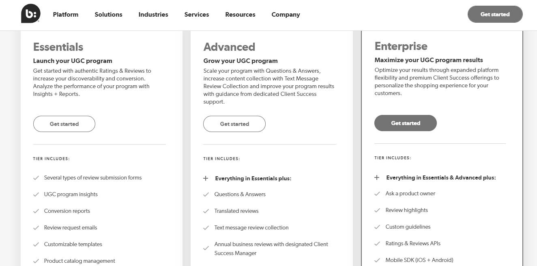
Task: Click checkmark next to Ratings & Reviews APIs
Action: (377, 244)
